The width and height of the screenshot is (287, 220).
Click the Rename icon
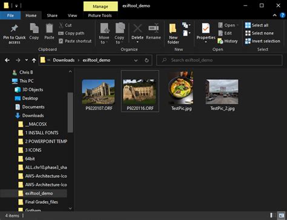tap(153, 28)
